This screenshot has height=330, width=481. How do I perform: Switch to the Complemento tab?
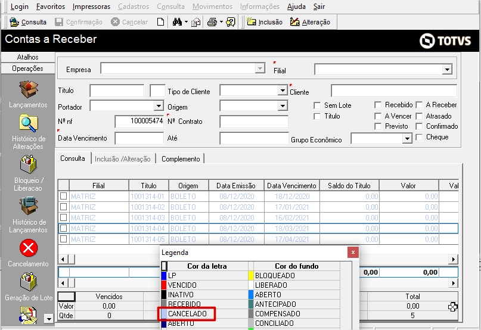coord(181,159)
